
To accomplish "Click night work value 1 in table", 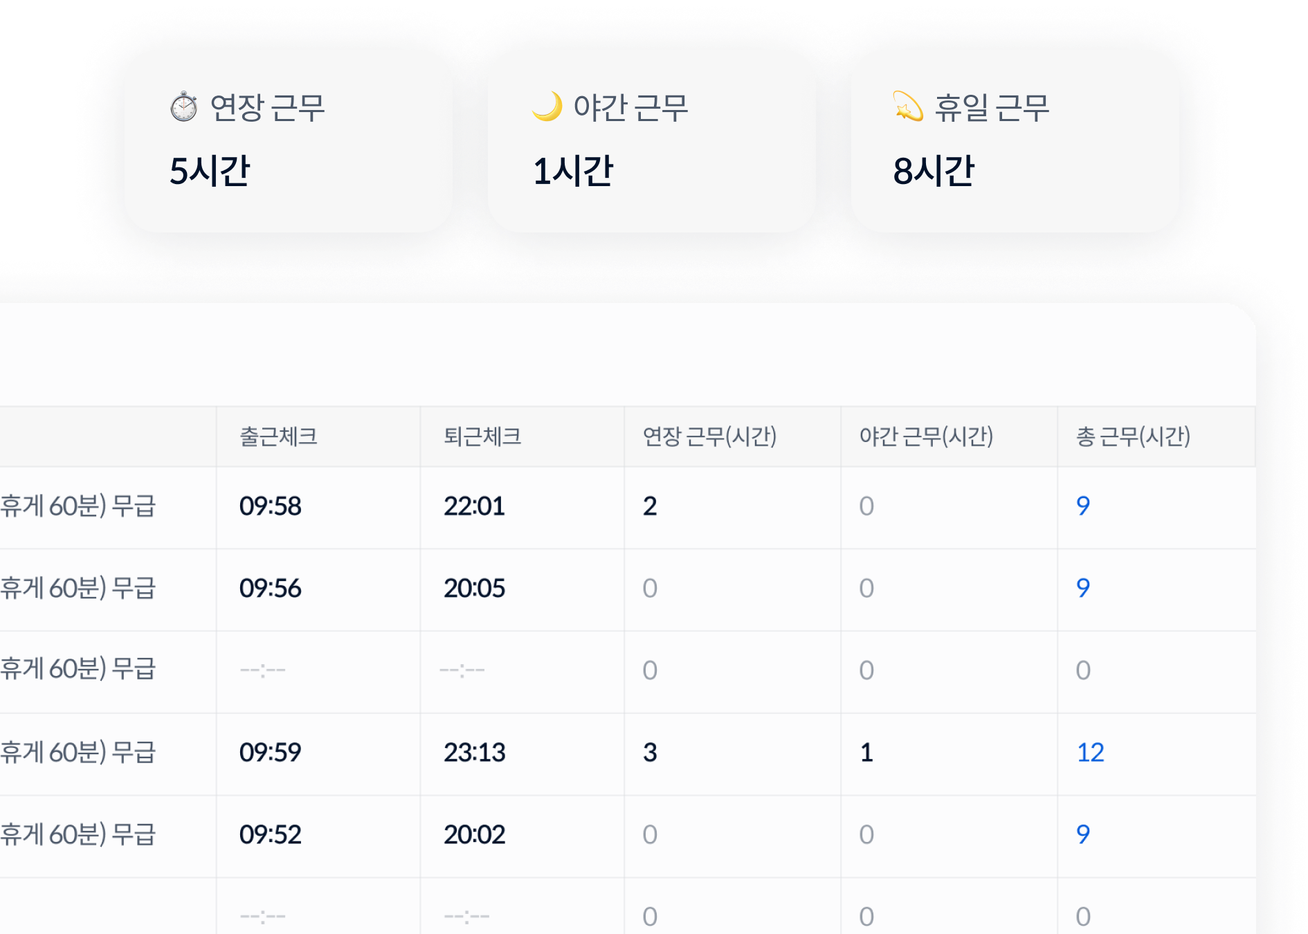I will coord(866,752).
